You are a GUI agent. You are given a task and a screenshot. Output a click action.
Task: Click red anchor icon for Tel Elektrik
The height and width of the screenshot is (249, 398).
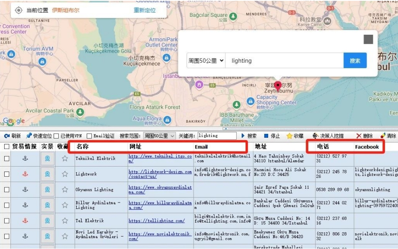tap(25, 221)
